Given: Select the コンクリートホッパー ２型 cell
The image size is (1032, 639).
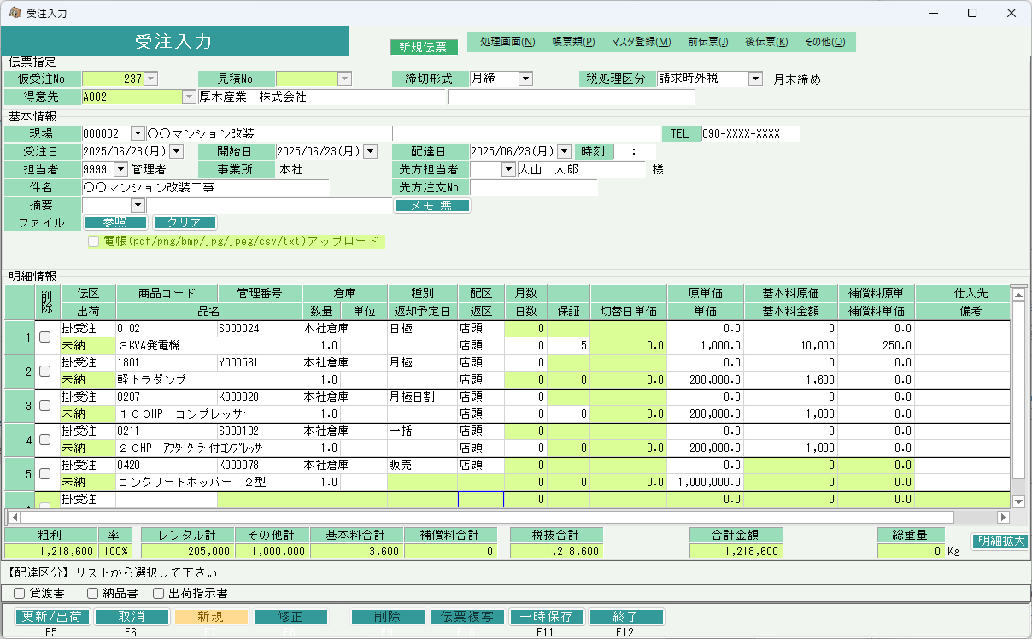Looking at the screenshot, I should [208, 482].
